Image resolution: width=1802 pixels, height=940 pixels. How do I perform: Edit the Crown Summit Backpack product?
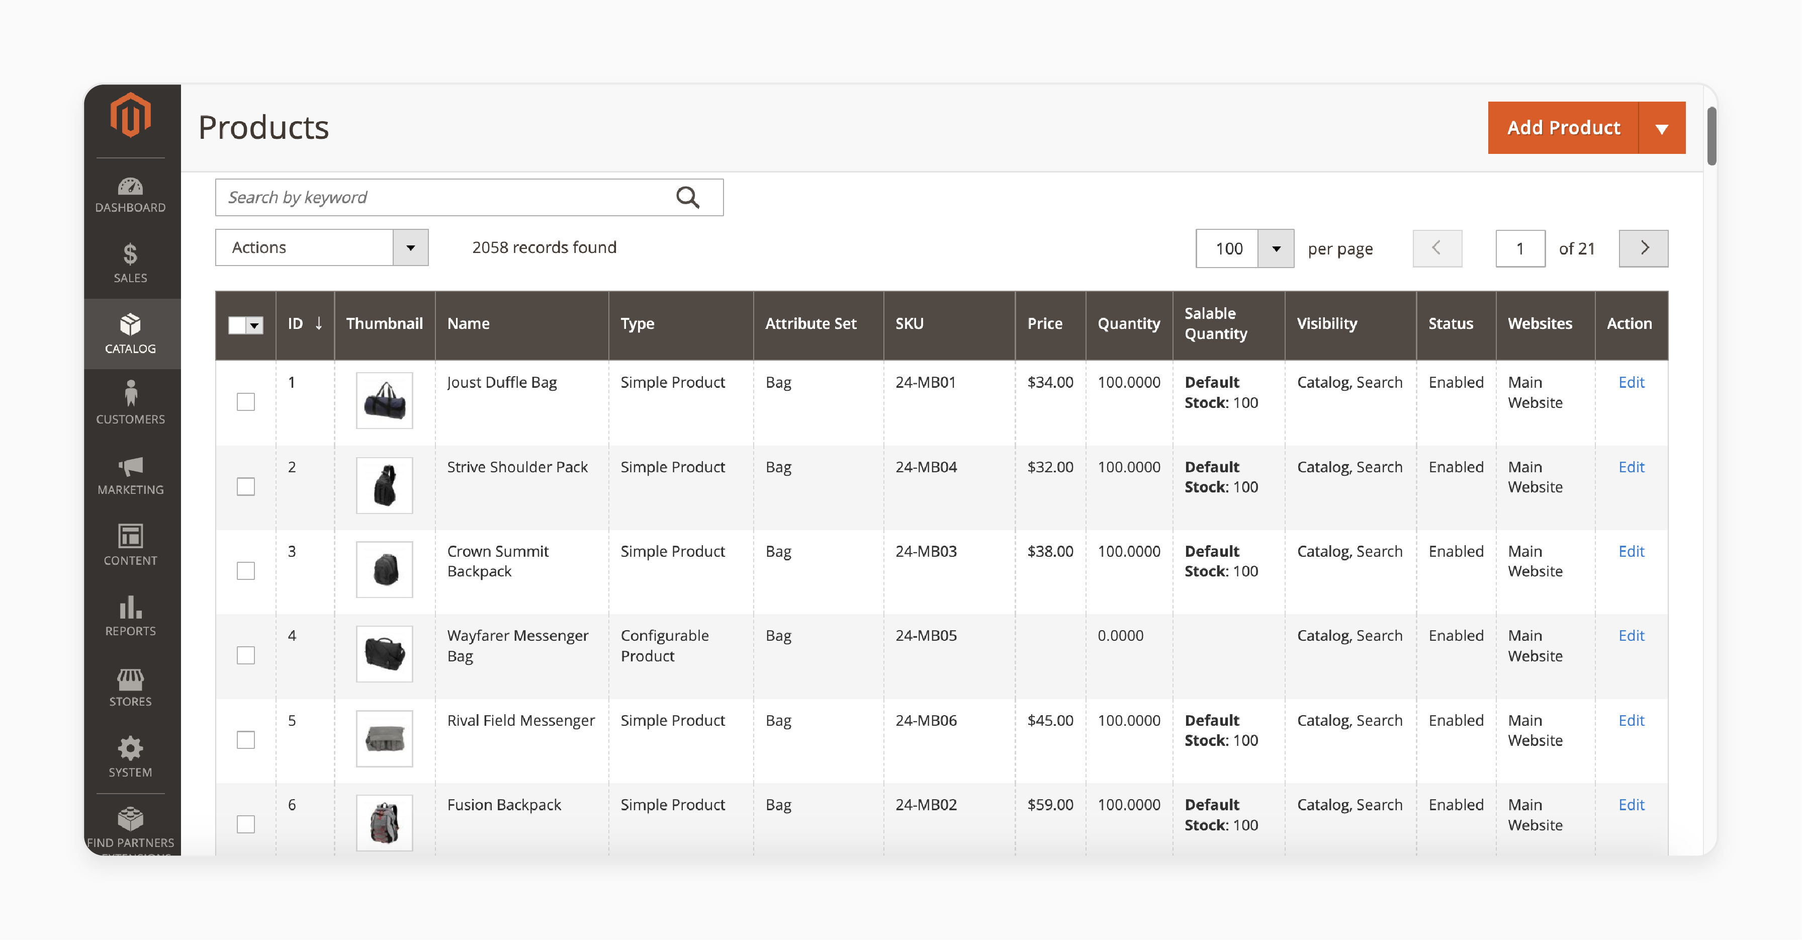(x=1631, y=552)
